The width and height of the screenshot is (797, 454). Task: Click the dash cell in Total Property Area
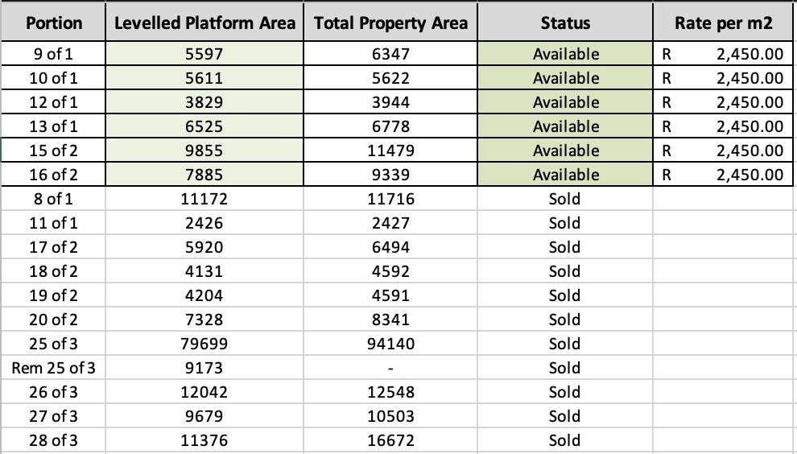coord(390,368)
